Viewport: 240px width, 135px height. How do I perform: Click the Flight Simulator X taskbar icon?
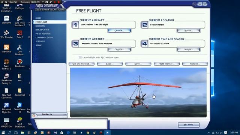pyautogui.click(x=108, y=132)
